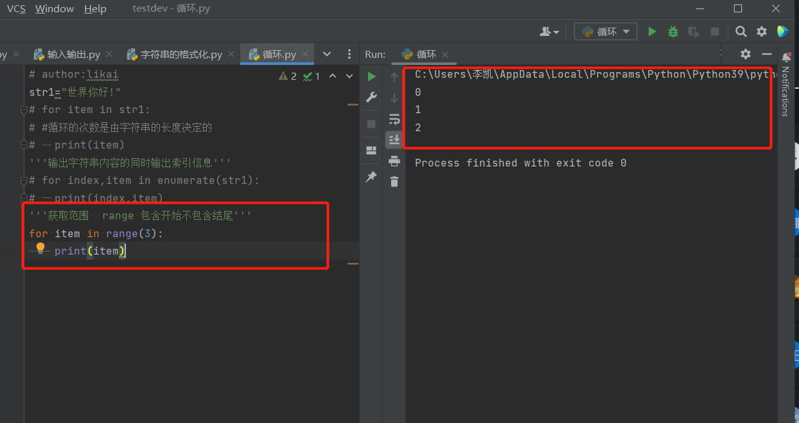
Task: Open run configuration wrench in Run panel
Action: tap(371, 98)
